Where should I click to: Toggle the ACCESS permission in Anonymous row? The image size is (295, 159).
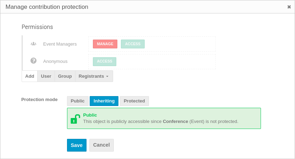pos(105,61)
